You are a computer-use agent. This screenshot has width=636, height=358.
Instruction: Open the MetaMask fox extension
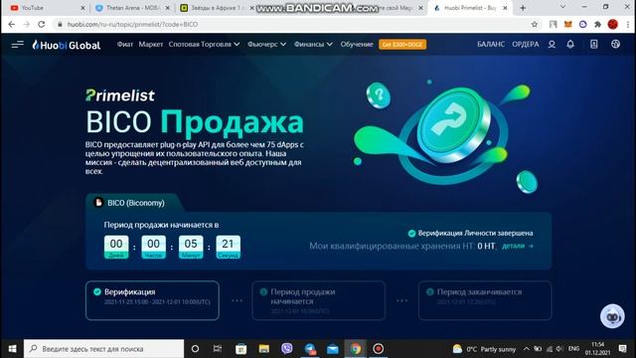[567, 24]
